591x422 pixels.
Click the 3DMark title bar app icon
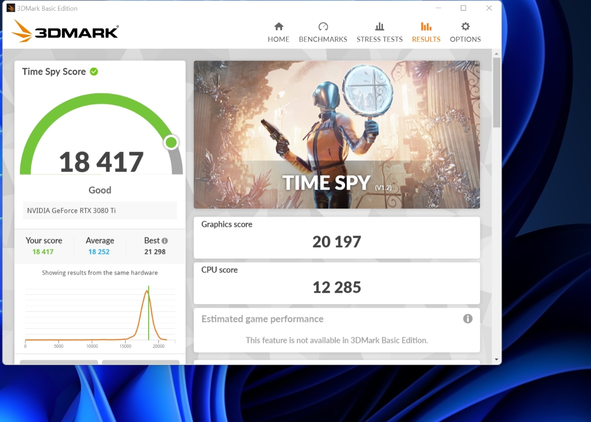pyautogui.click(x=11, y=8)
